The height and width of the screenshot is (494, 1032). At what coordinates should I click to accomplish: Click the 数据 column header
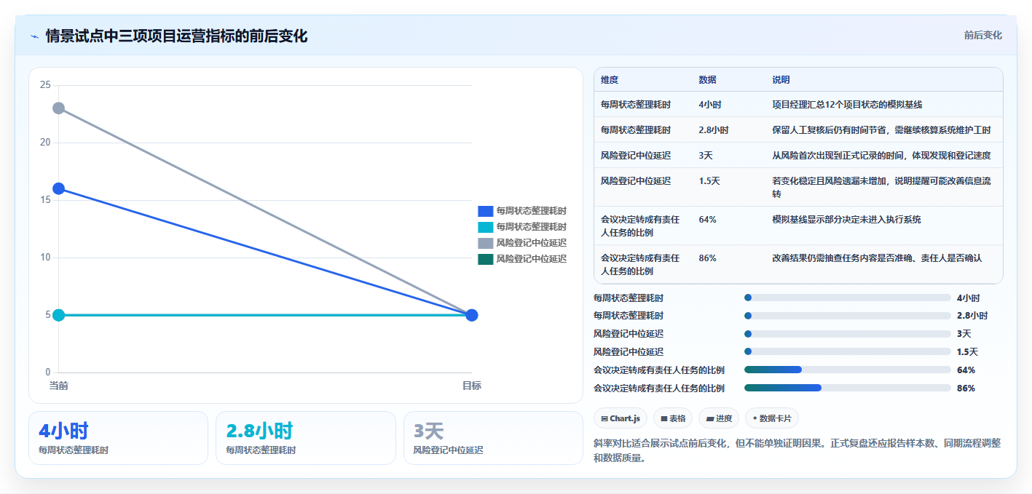(x=707, y=80)
